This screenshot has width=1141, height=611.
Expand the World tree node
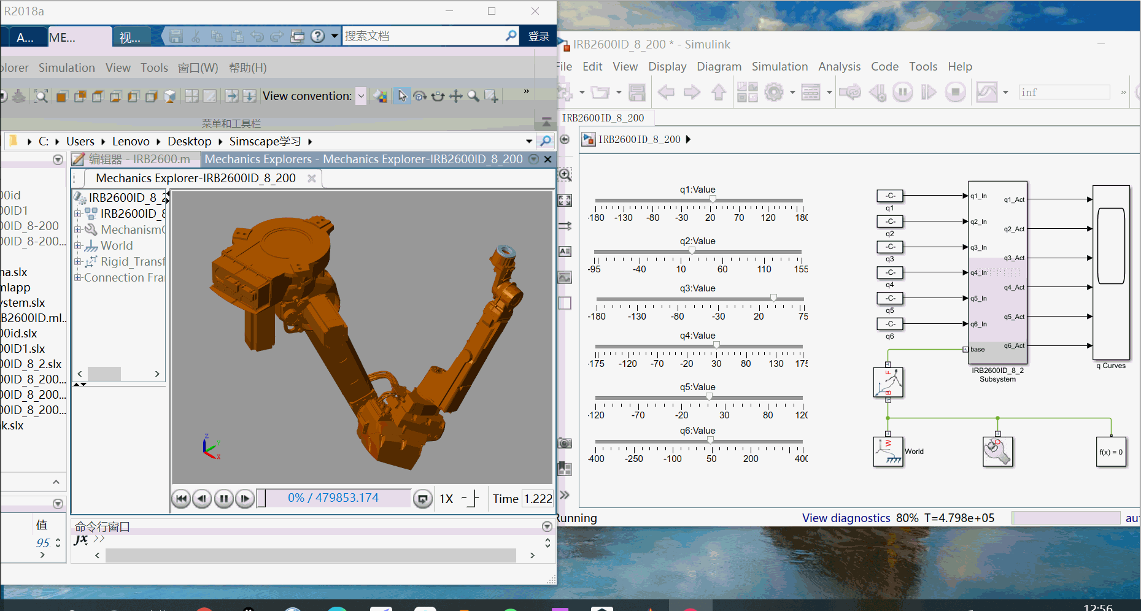coord(78,245)
